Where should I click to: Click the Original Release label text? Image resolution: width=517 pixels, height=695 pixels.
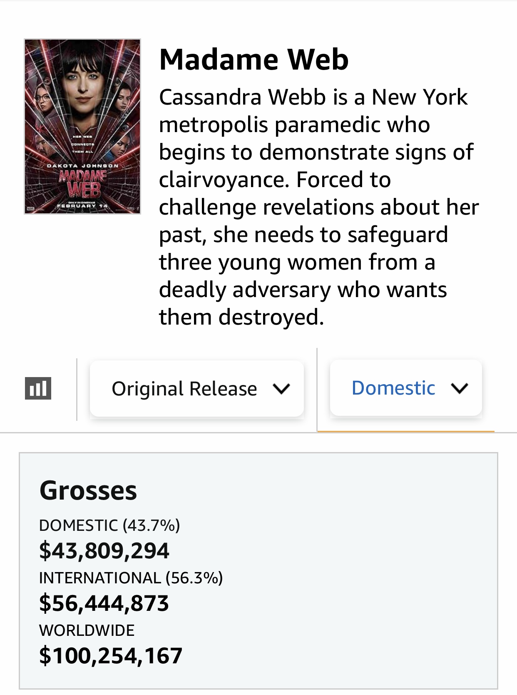point(184,389)
